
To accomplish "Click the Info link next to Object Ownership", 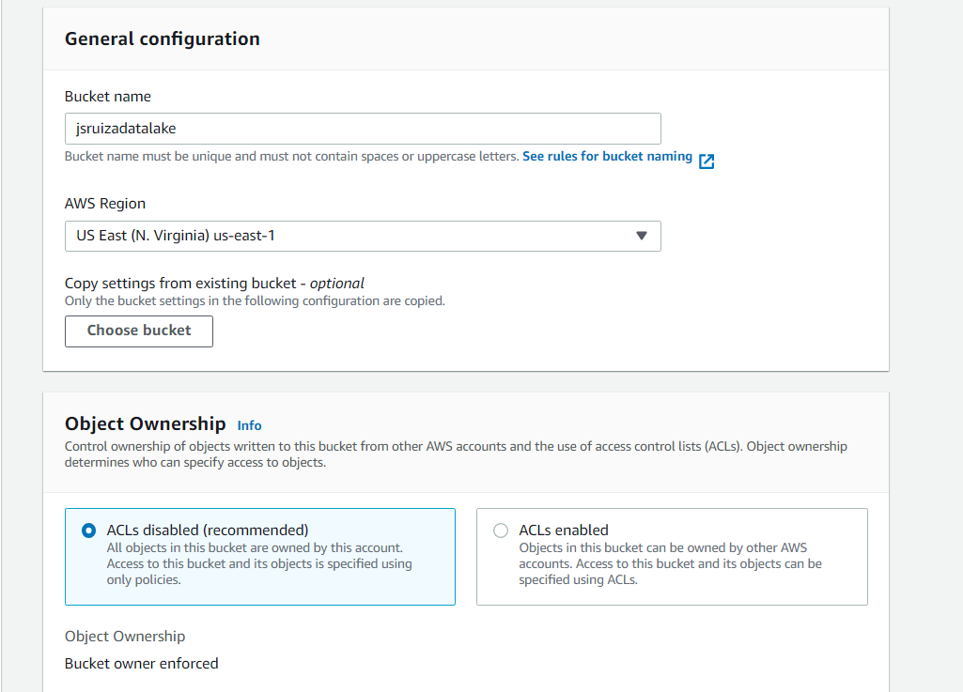I will click(x=248, y=425).
